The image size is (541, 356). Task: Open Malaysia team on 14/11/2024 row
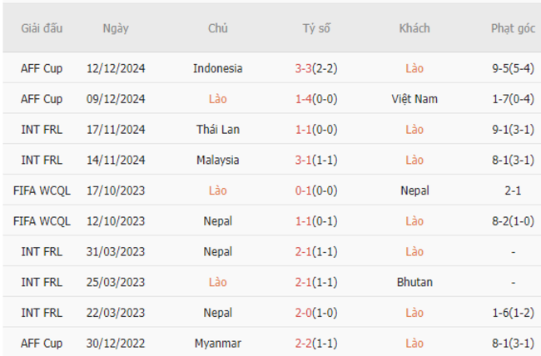[218, 160]
